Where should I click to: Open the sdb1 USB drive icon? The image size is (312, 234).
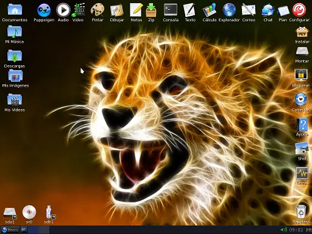tap(49, 212)
